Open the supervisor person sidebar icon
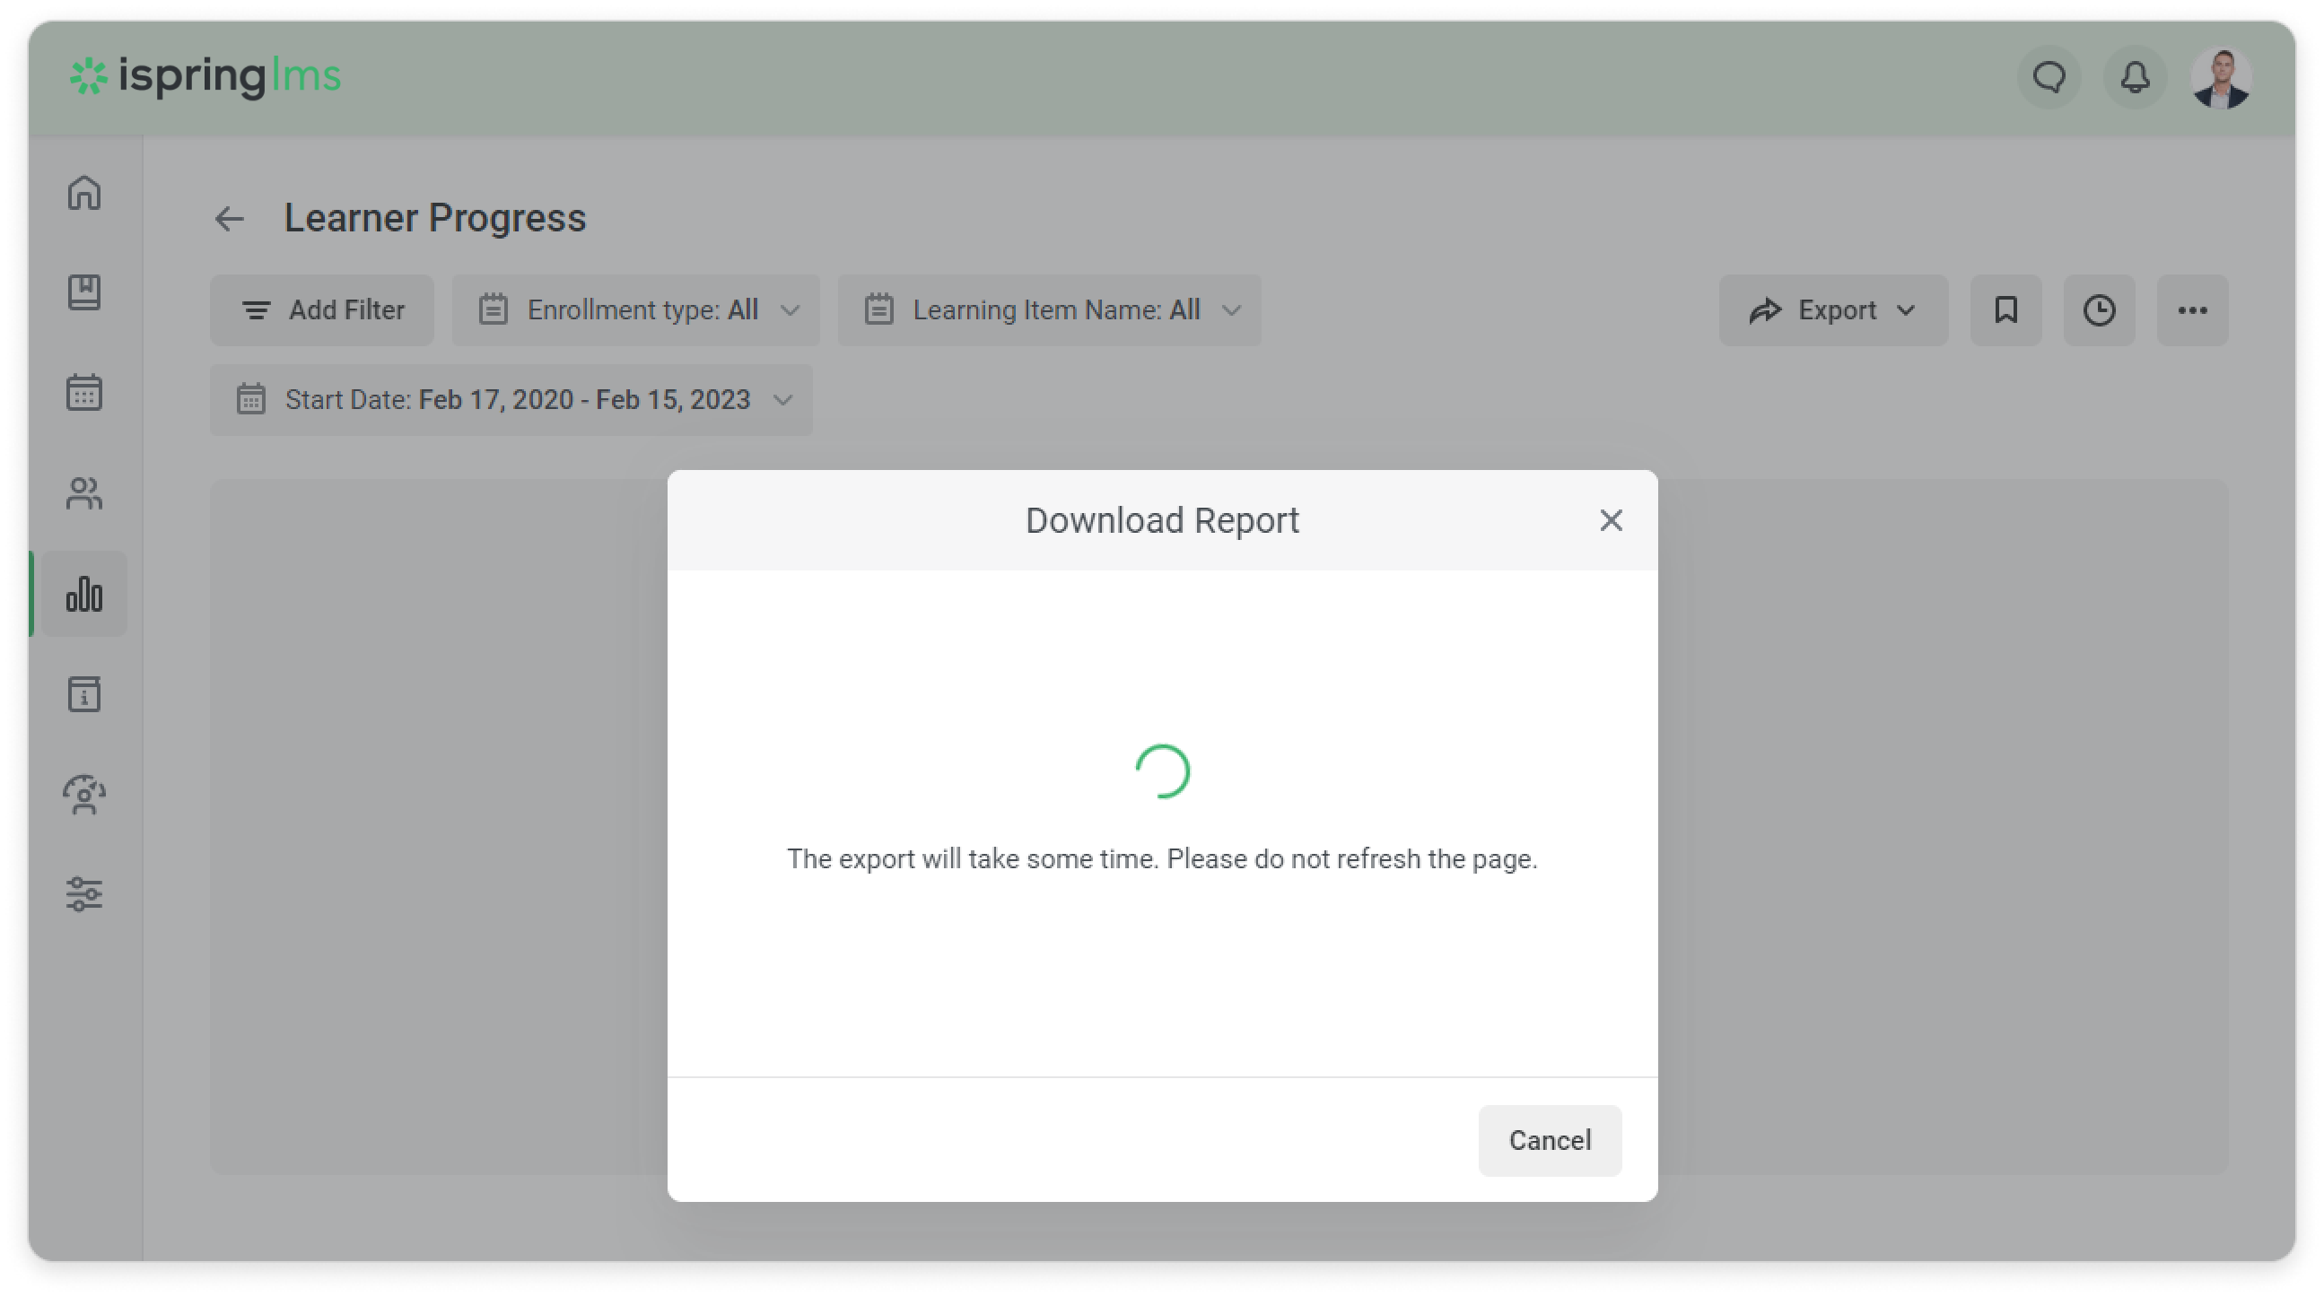The height and width of the screenshot is (1297, 2324). 84,795
